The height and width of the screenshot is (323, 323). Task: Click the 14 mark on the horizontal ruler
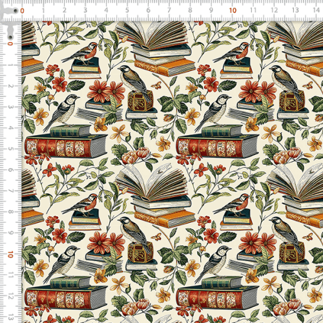[x=316, y=10]
